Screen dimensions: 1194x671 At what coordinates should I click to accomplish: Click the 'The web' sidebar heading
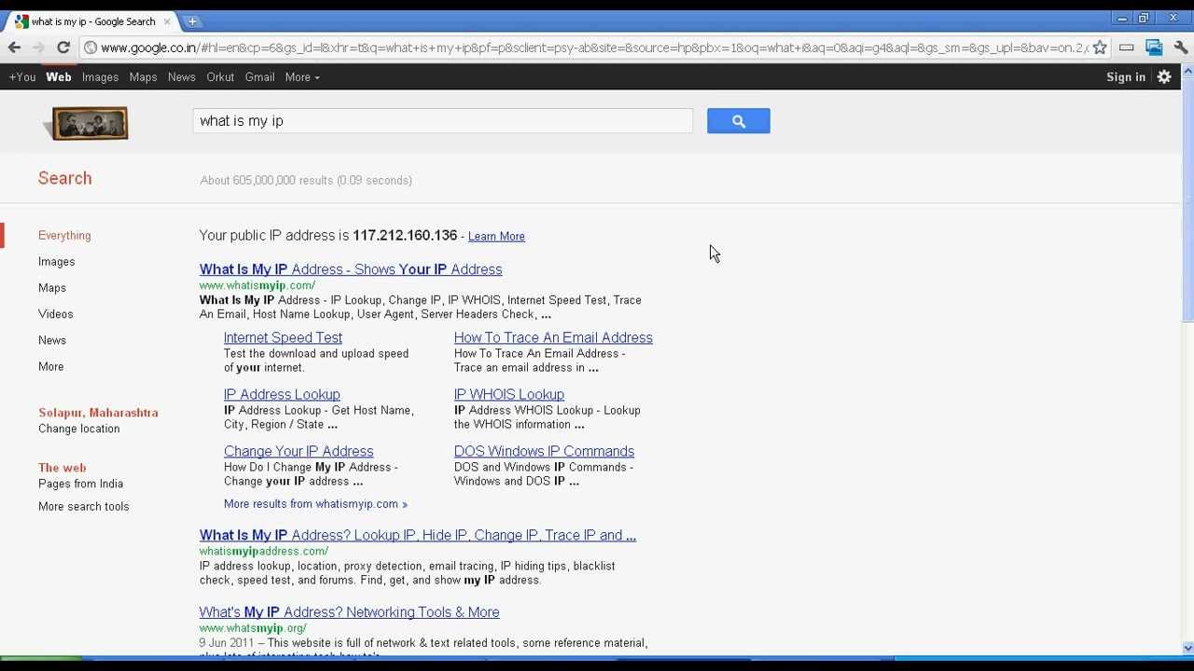pos(62,468)
